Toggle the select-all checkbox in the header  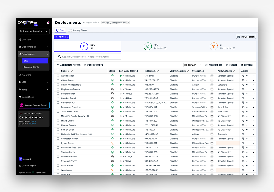coord(58,71)
